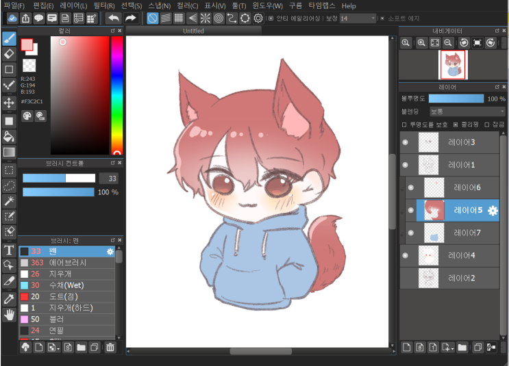Open add-layer type dropdown arrow

452,349
